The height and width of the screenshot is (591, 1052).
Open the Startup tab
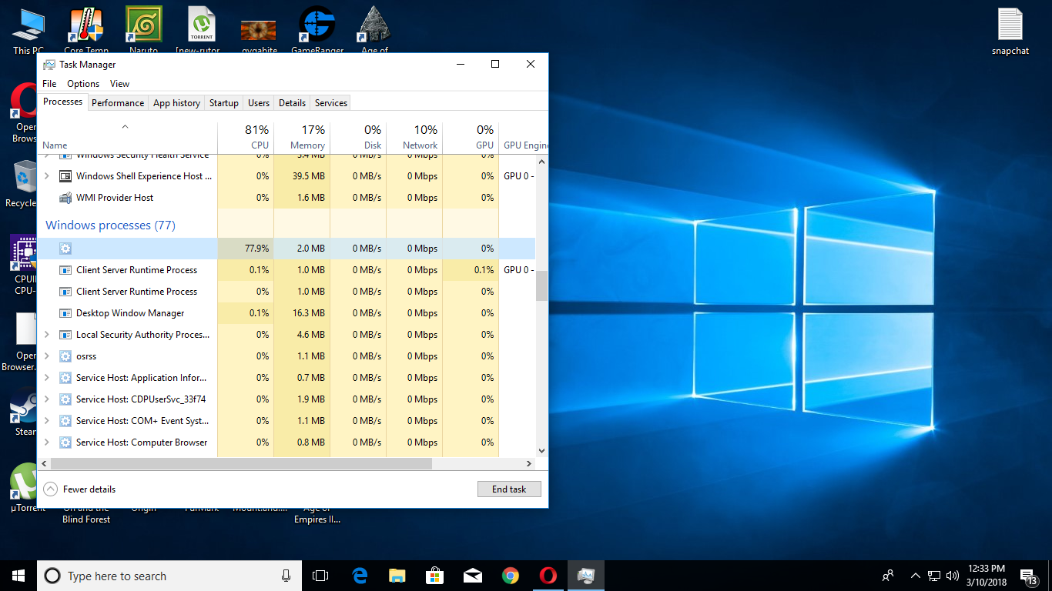click(x=223, y=103)
